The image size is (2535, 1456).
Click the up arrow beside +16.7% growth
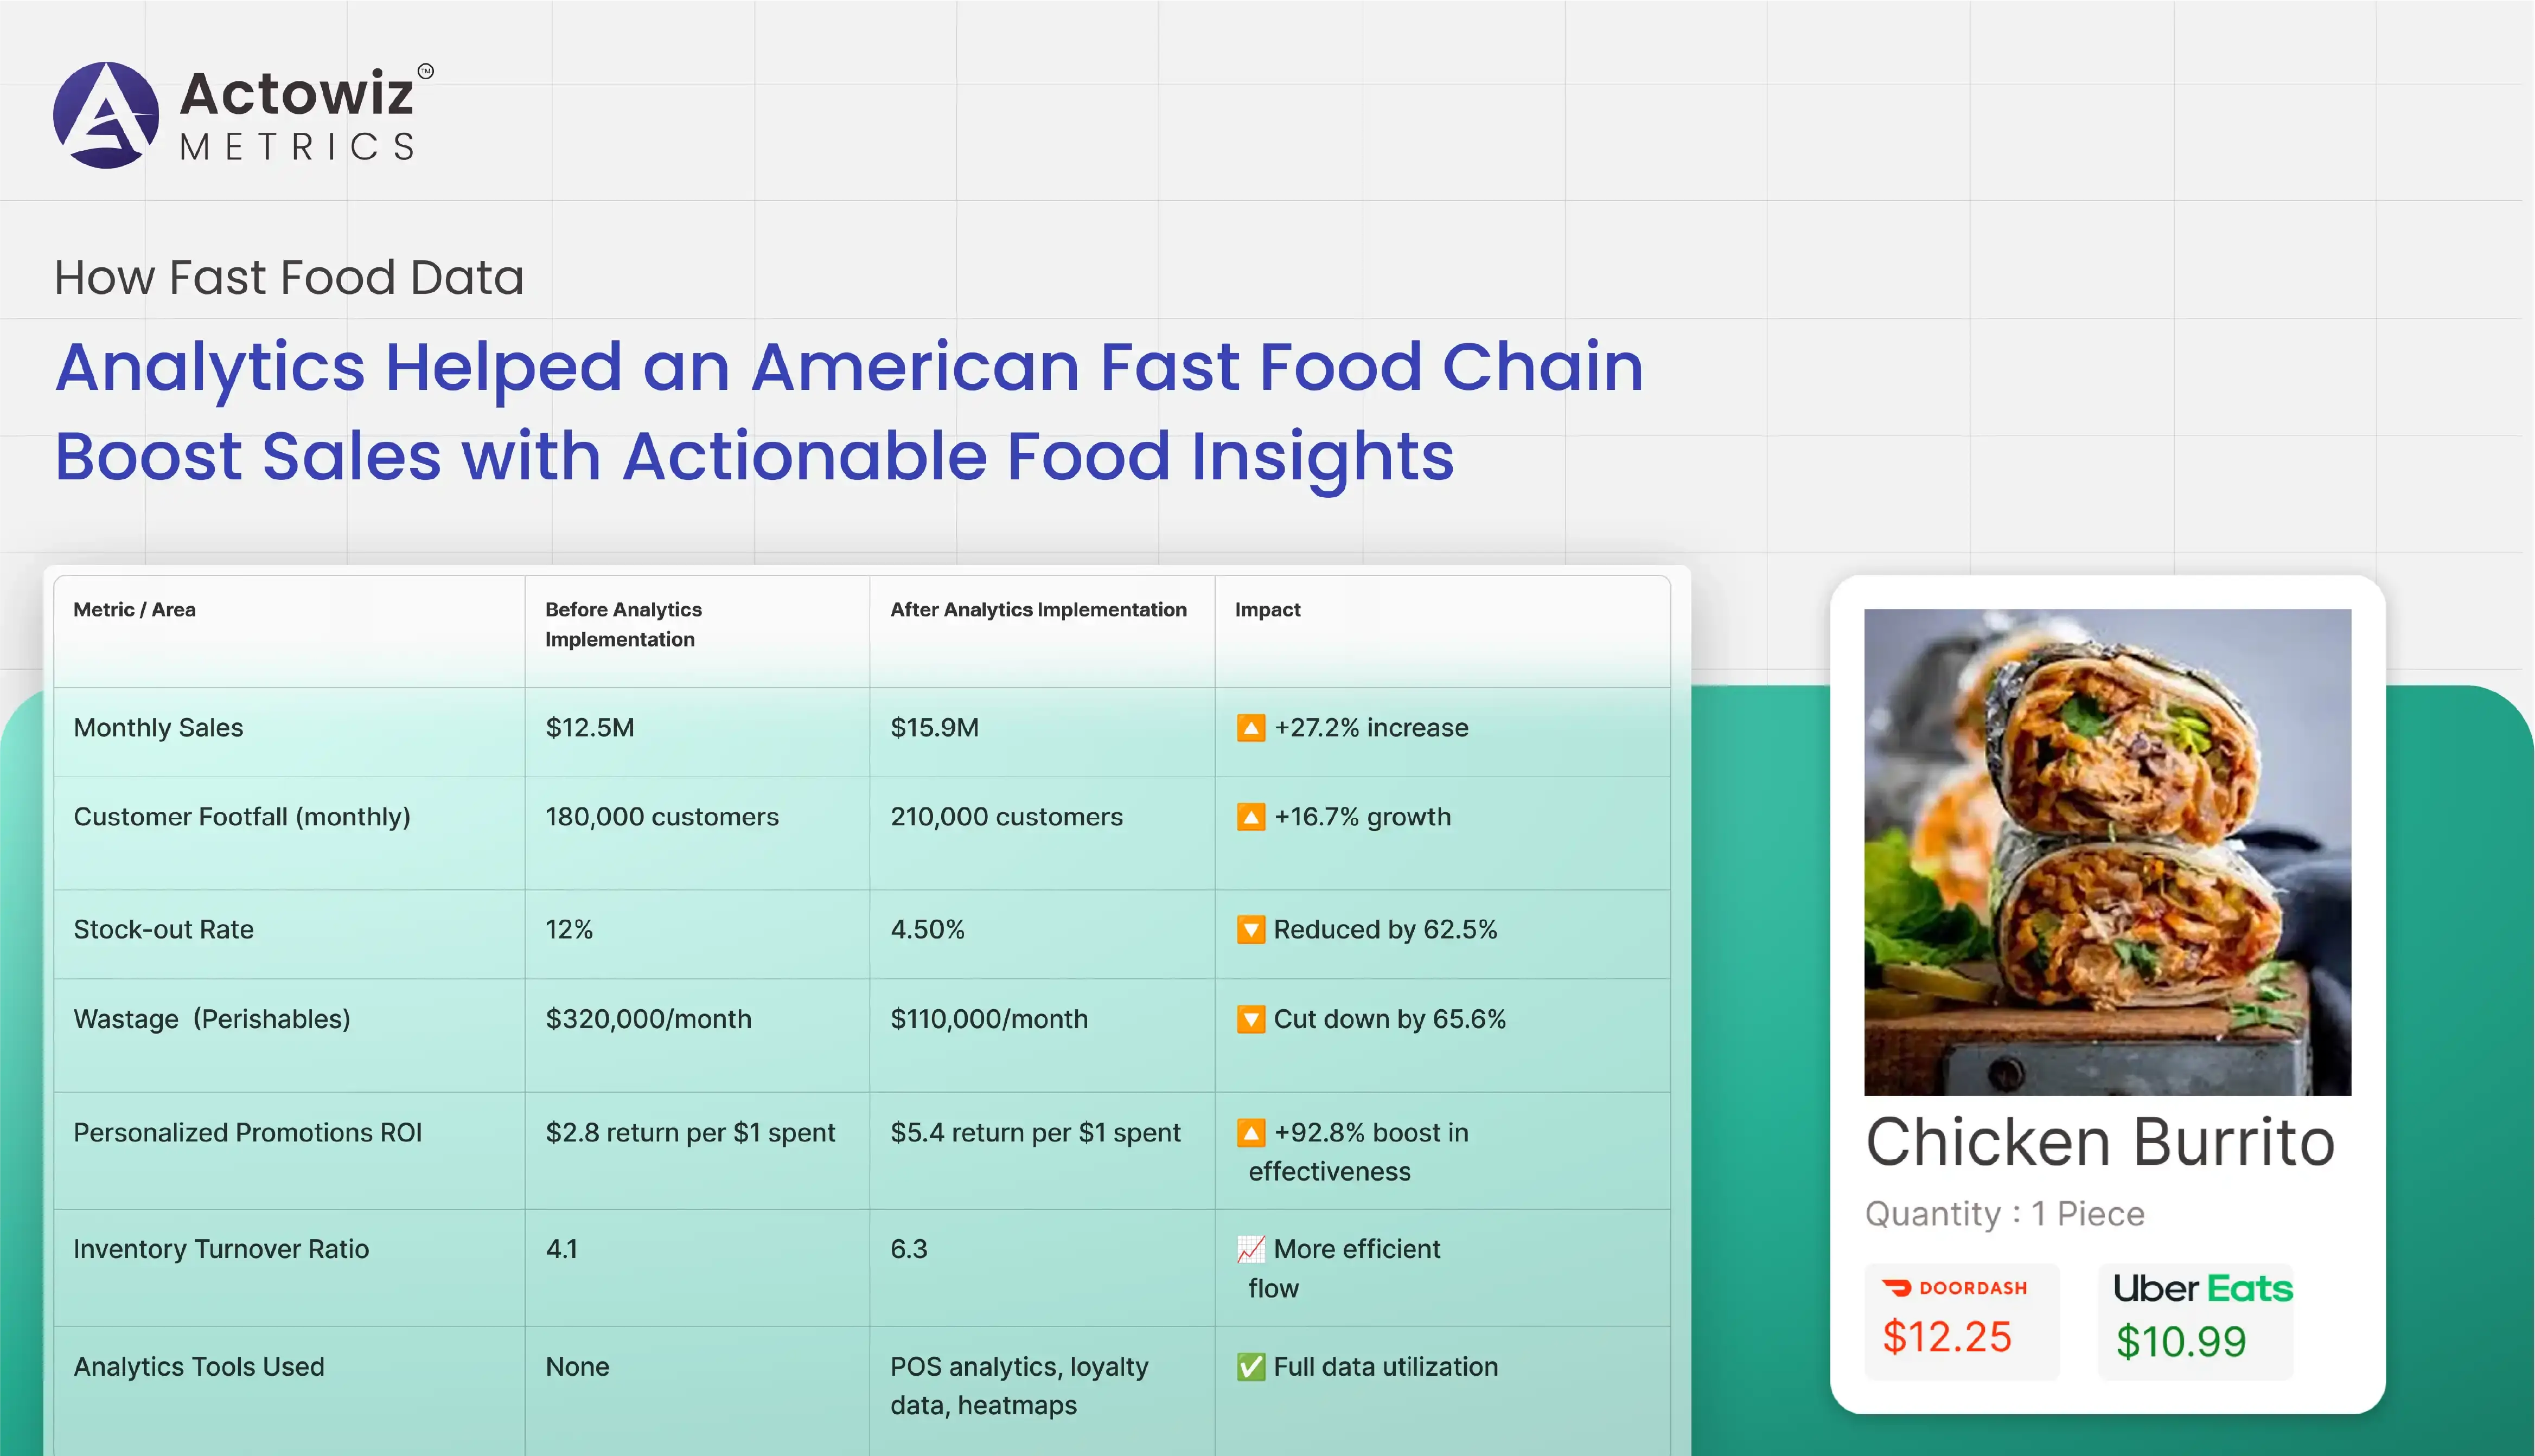[x=1250, y=817]
